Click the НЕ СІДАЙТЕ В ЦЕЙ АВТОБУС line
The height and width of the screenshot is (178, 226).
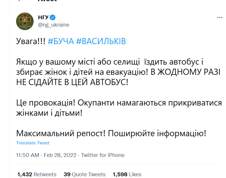tap(72, 82)
